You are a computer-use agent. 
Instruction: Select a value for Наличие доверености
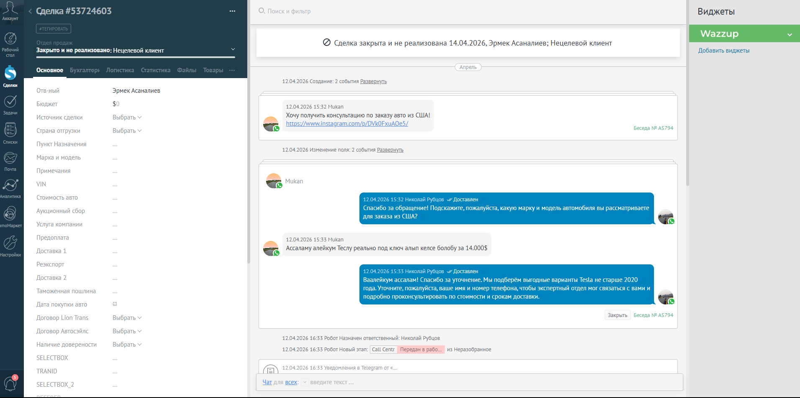pos(127,345)
